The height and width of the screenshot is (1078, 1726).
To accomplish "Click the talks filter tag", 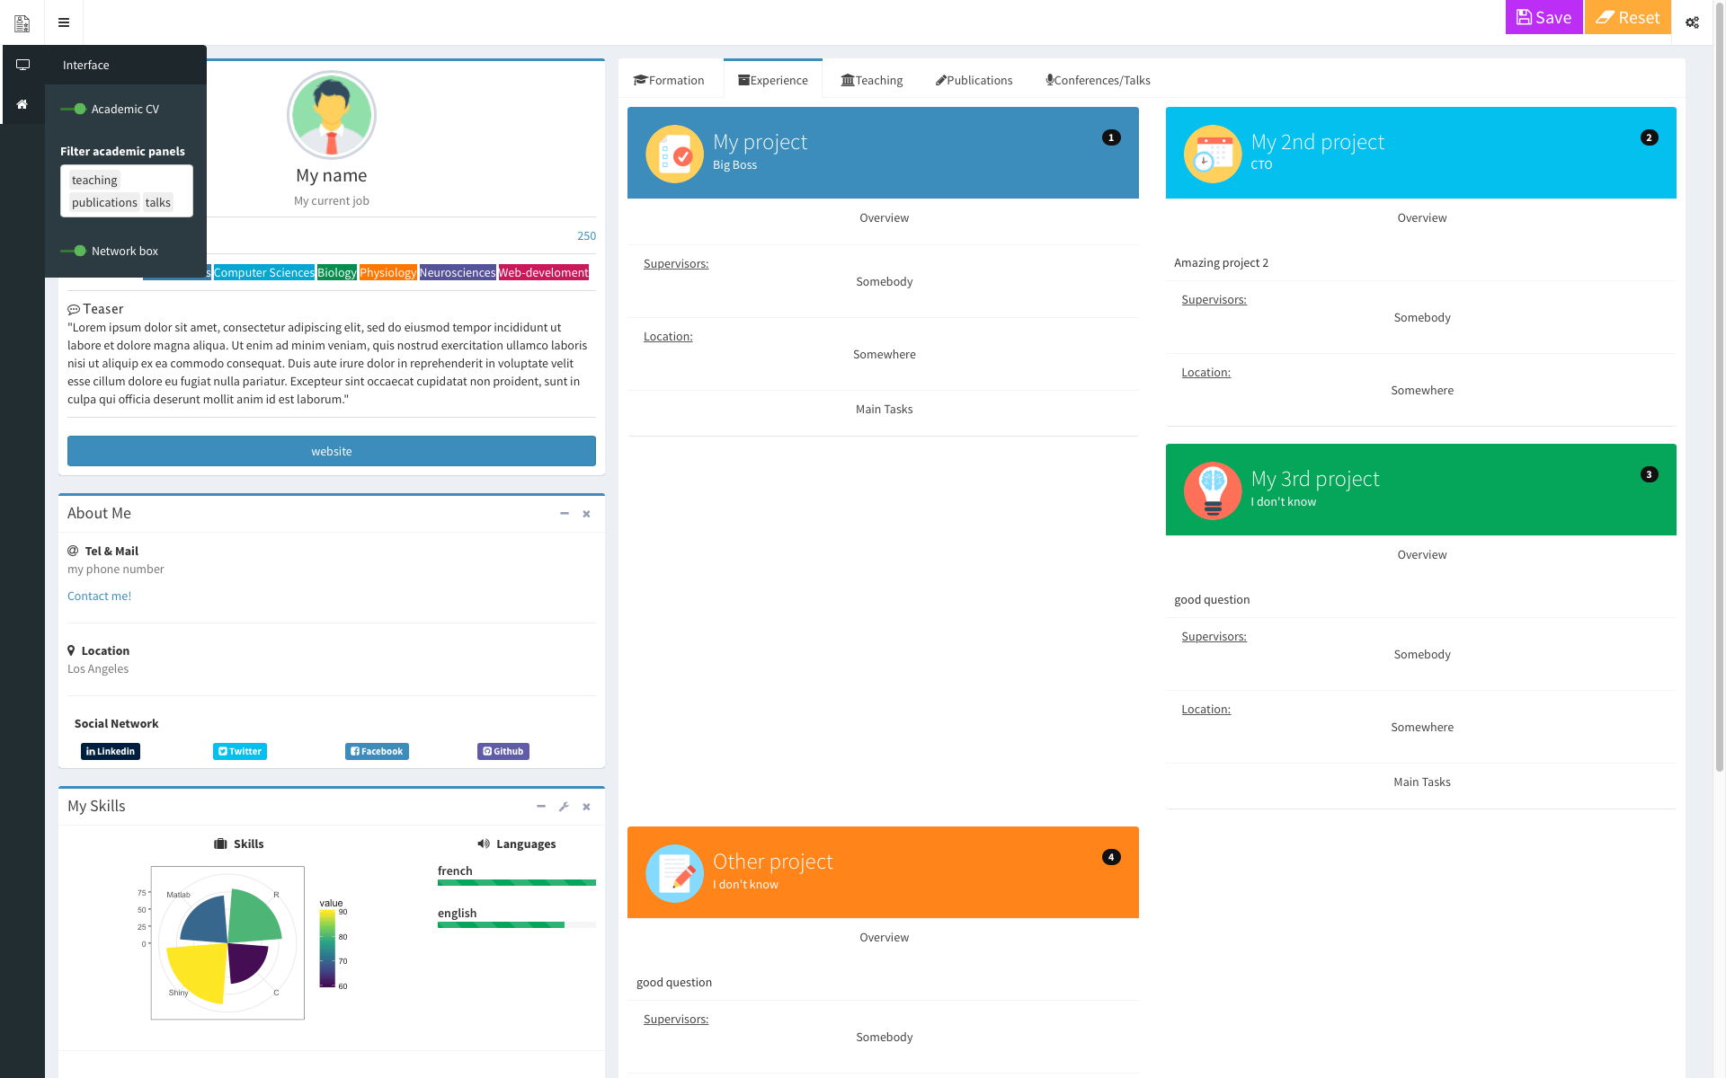I will [x=158, y=202].
